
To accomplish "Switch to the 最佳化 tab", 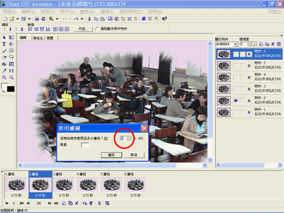I will pyautogui.click(x=38, y=38).
